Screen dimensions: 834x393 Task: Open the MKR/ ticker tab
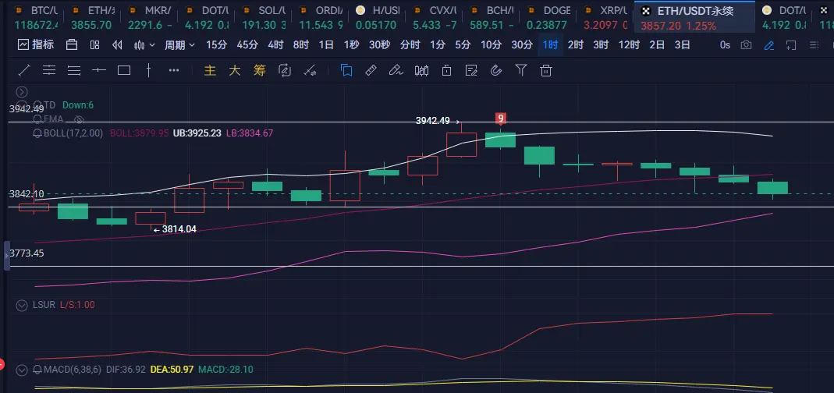151,18
